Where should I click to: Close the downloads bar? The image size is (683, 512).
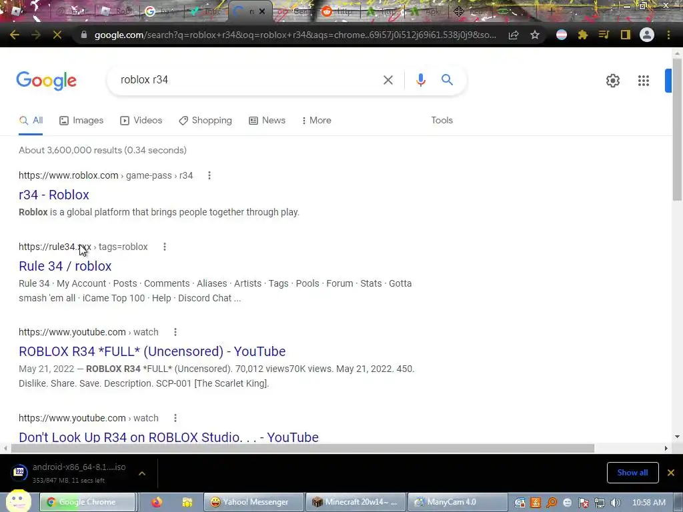click(671, 473)
